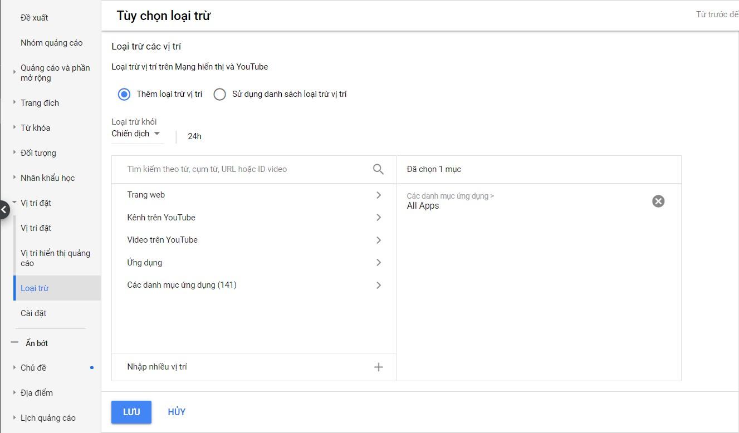Select Thêm loại trừ vị trí radio button

tap(124, 94)
